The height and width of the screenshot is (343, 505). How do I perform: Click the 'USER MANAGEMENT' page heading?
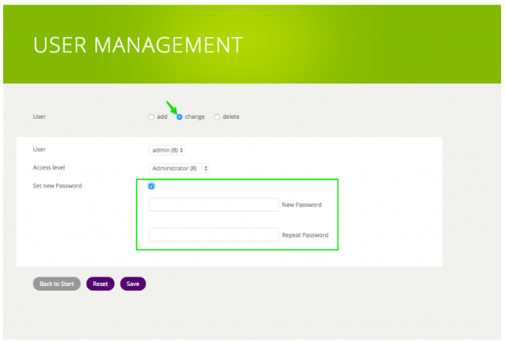(138, 45)
